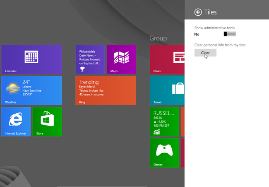Click the orange tile beside the Finance tile
The height and width of the screenshot is (187, 269).
click(183, 121)
